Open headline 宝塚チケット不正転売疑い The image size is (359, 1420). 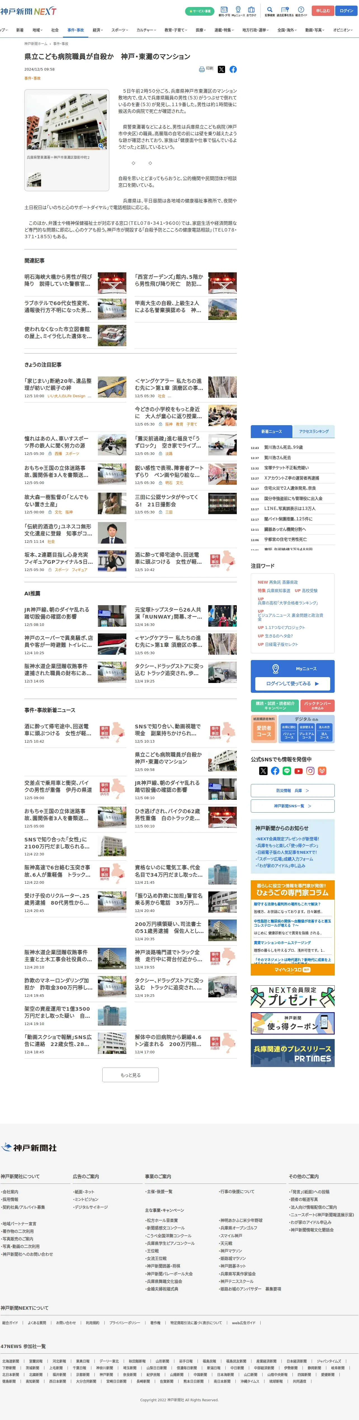click(x=286, y=467)
